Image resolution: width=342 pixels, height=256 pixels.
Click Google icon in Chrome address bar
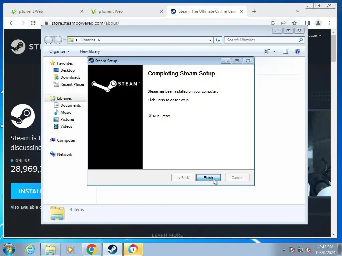tap(273, 23)
